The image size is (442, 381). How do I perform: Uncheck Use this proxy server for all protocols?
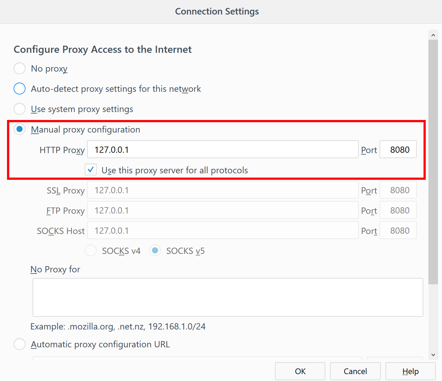(x=91, y=170)
